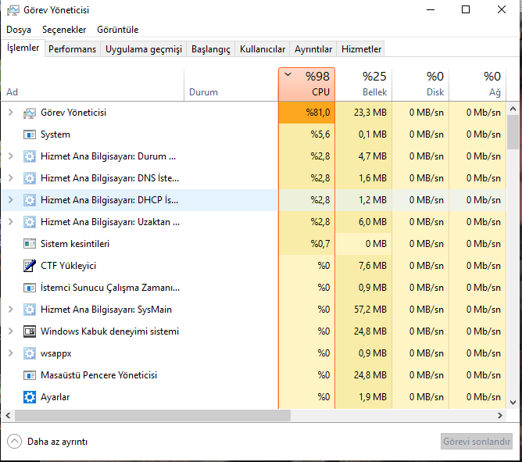522x462 pixels.
Task: Collapse view with Daha az ayrıntı
Action: pyautogui.click(x=47, y=442)
